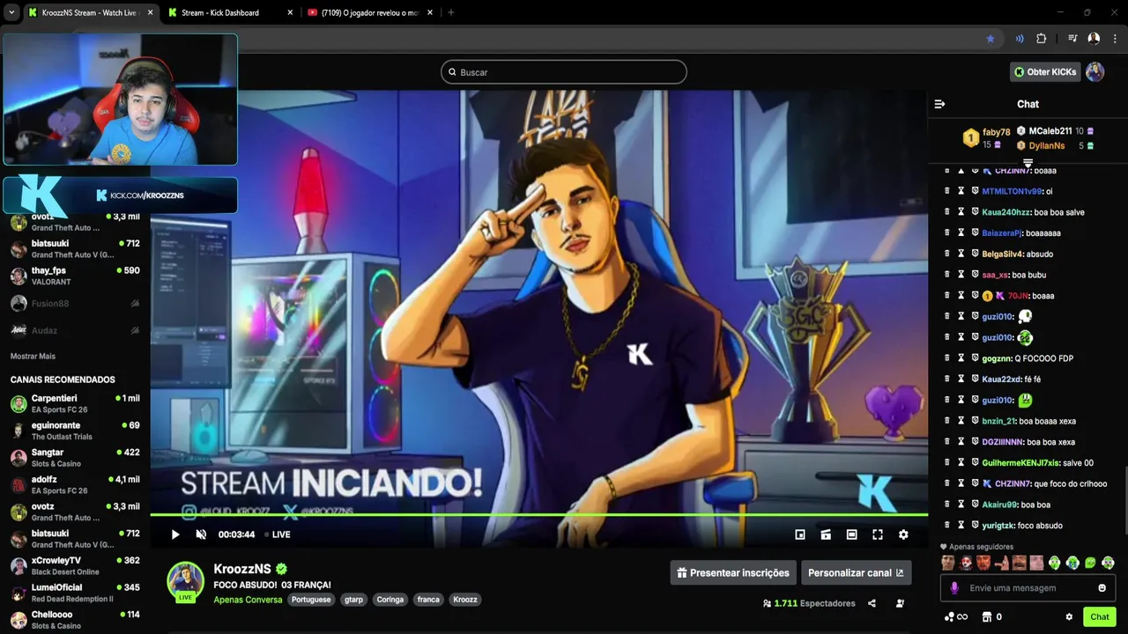Switch to Stream - Kick Dashboard tab

[229, 12]
